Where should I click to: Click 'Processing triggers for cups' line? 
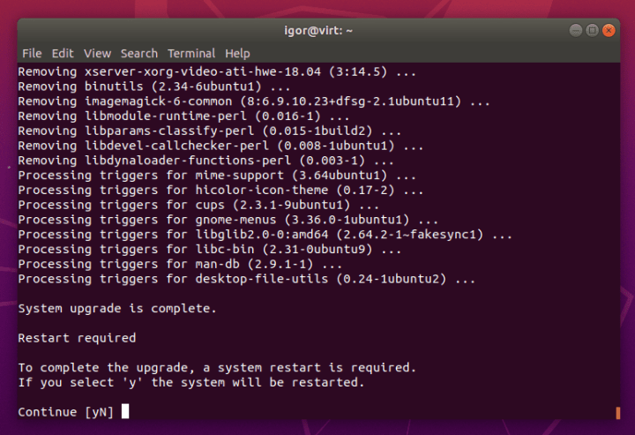[198, 205]
